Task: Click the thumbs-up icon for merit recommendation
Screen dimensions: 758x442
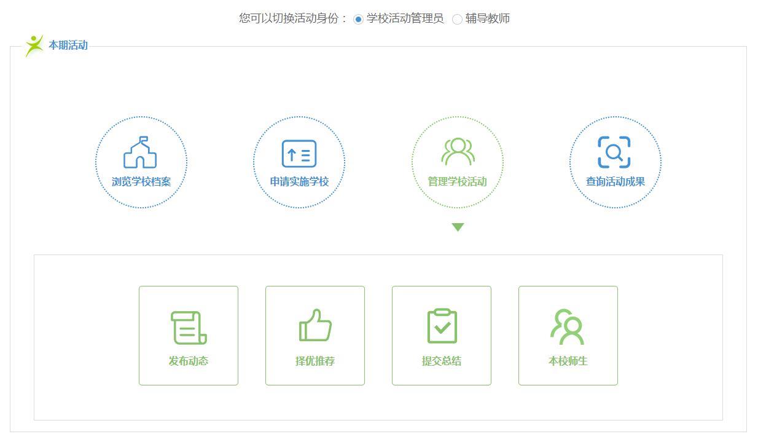Action: click(315, 325)
